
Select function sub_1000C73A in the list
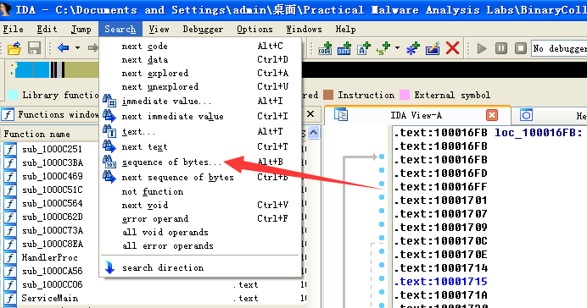click(x=53, y=230)
